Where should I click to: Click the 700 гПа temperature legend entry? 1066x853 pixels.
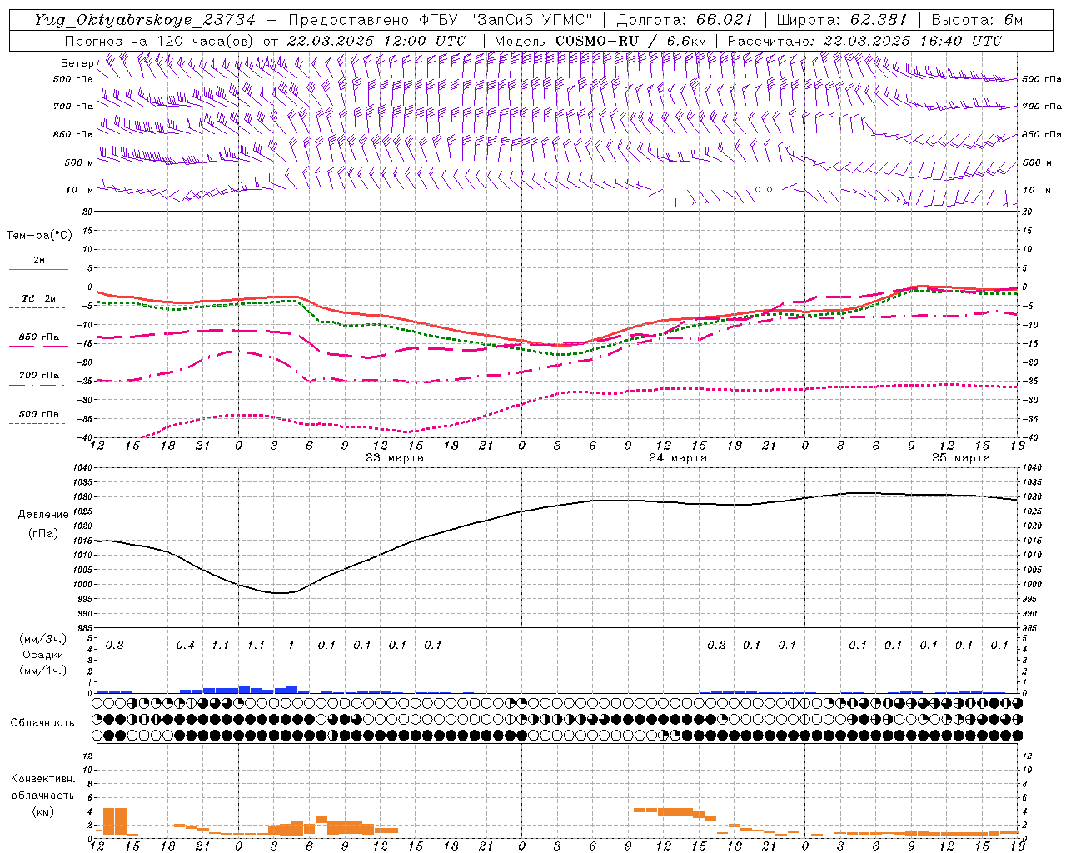tap(38, 376)
